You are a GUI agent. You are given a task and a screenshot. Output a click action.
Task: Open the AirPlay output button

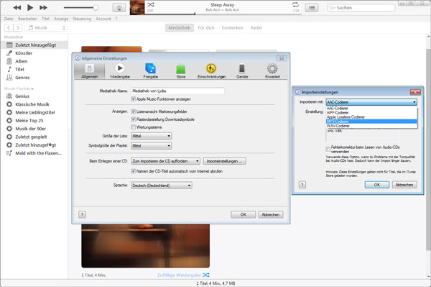[x=119, y=8]
